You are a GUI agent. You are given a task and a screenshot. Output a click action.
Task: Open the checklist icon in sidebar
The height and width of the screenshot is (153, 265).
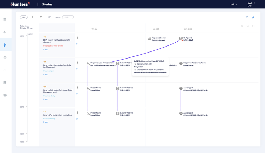click(x=5, y=70)
